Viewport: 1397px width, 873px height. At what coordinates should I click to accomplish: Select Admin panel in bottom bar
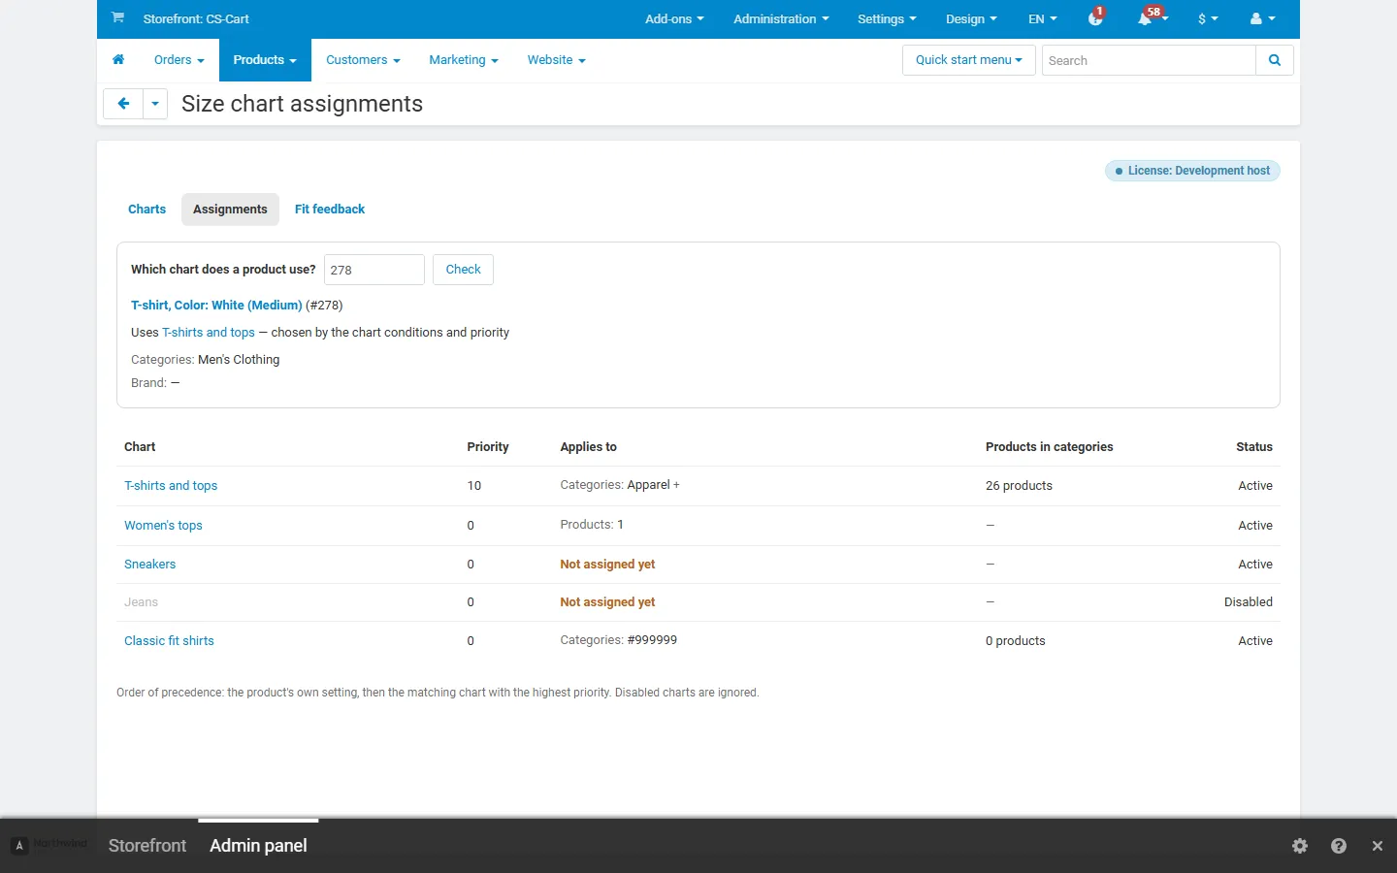(x=258, y=846)
